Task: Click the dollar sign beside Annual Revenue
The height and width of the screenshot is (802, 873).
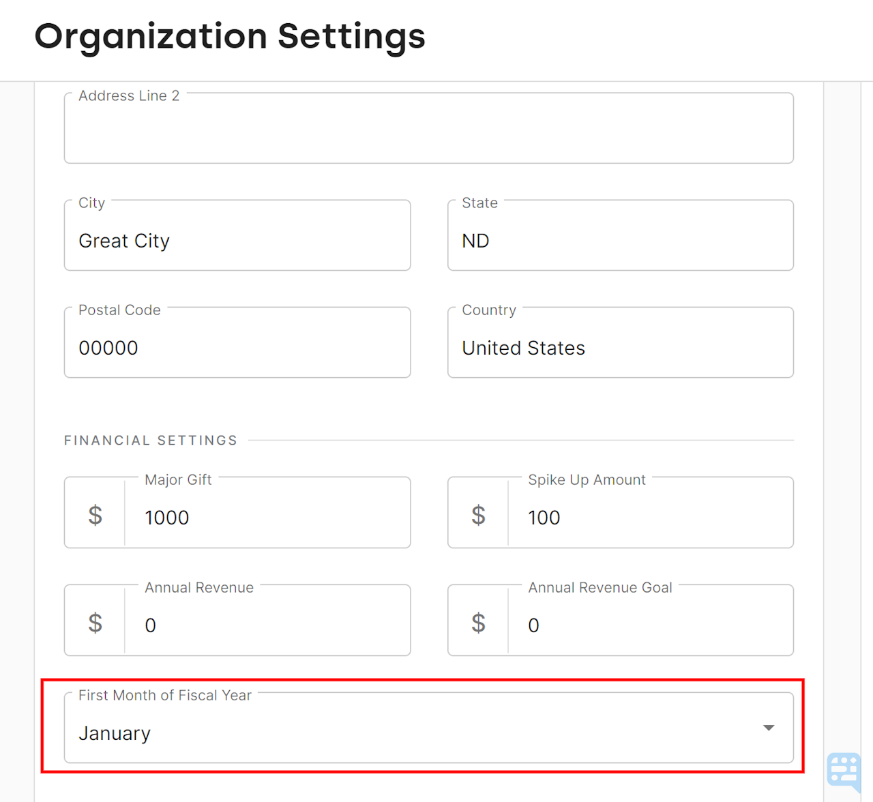Action: 95,622
